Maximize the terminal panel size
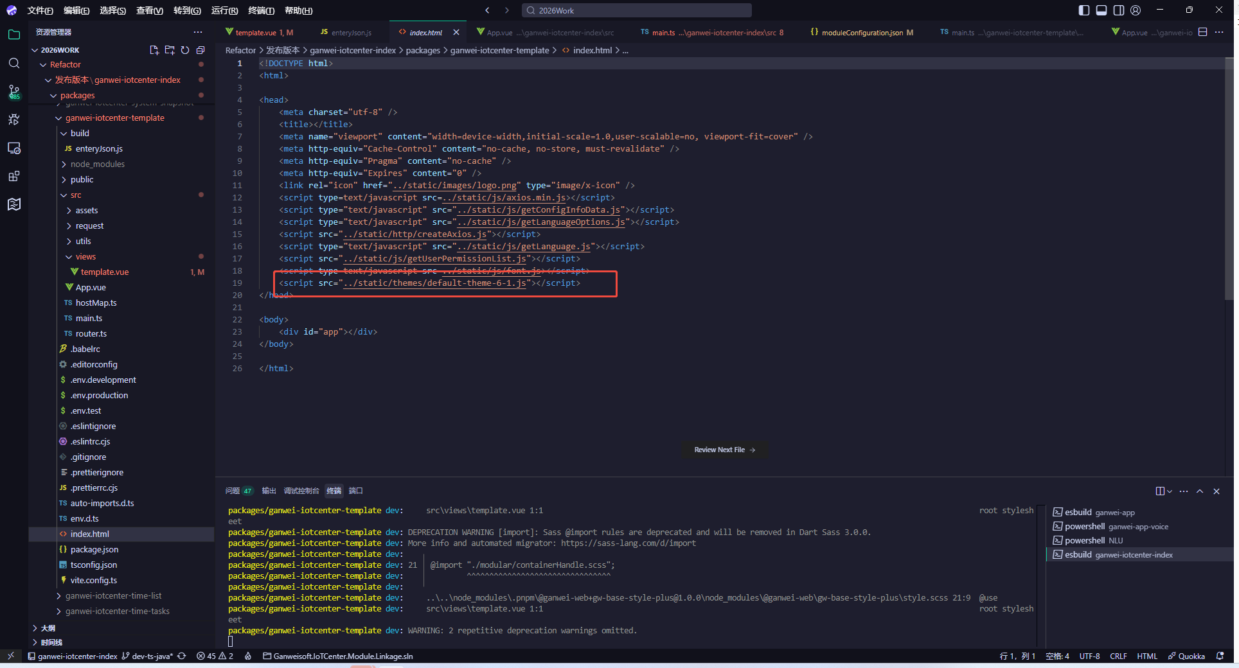Viewport: 1239px width, 668px height. [1200, 491]
